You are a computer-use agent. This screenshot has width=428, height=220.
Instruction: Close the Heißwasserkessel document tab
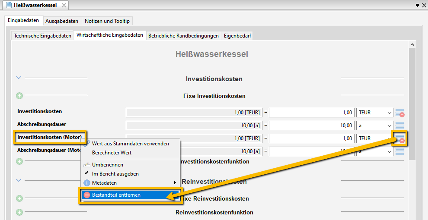tap(64, 5)
